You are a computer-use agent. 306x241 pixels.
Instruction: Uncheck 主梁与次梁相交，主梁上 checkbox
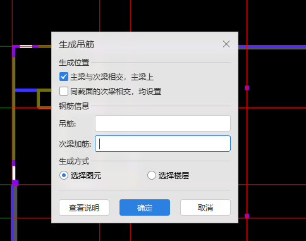point(64,77)
